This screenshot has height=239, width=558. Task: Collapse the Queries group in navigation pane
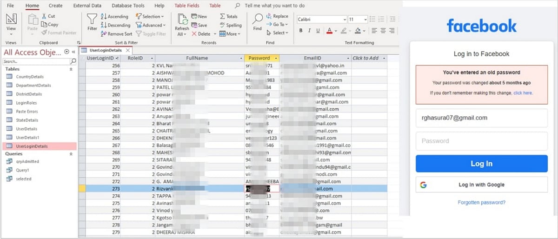pyautogui.click(x=71, y=153)
